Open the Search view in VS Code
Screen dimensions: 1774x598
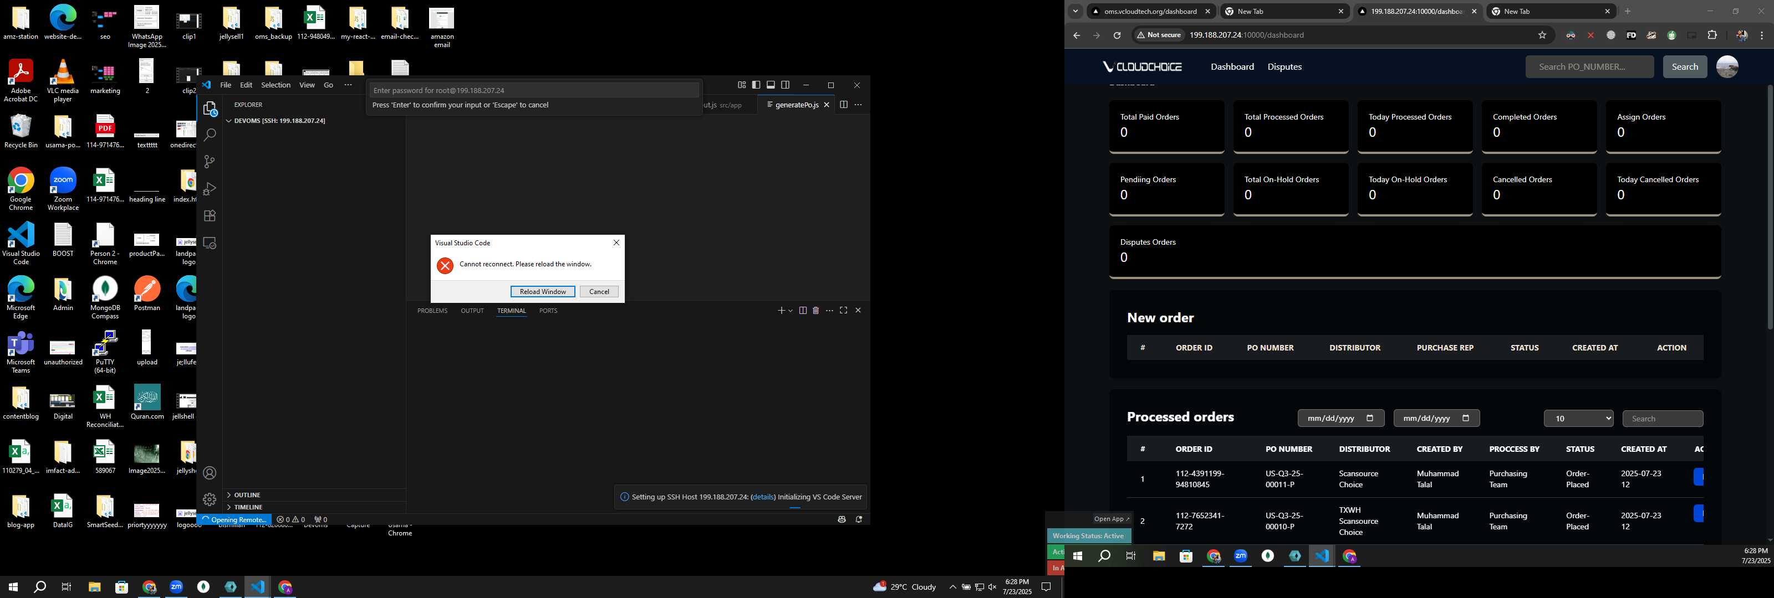tap(210, 135)
